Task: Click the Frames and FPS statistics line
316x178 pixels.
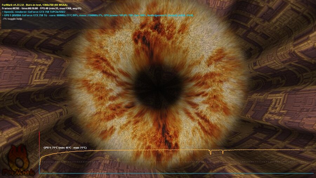Action: pos(41,8)
